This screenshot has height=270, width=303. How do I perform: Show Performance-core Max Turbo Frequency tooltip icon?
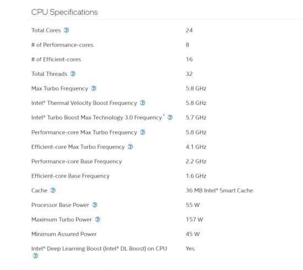[x=143, y=132]
